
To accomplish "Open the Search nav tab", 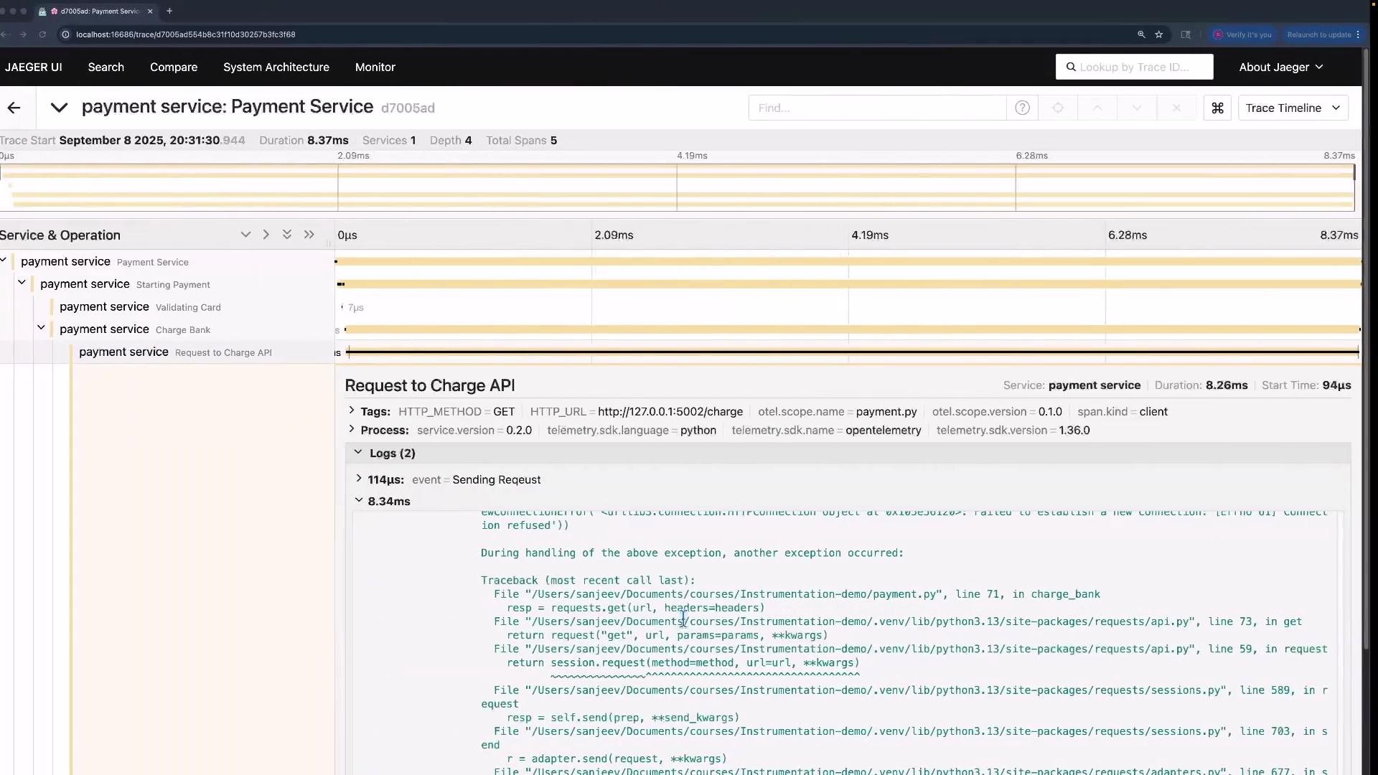I will tap(106, 67).
